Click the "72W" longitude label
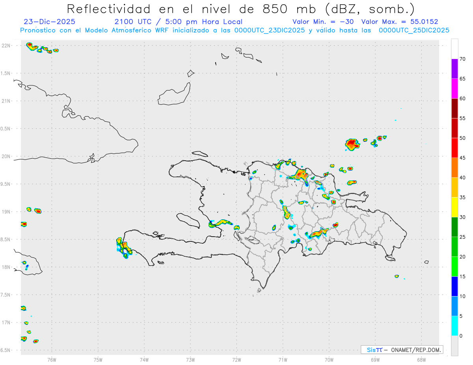This screenshot has width=473, height=365. [237, 359]
